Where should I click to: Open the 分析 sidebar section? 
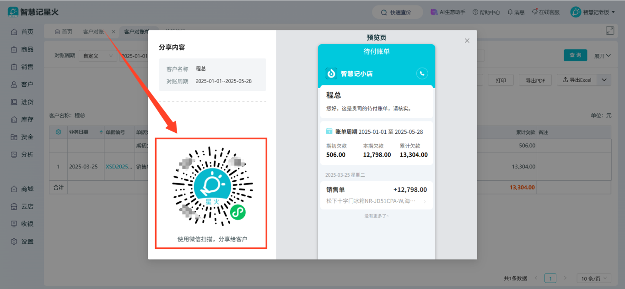coord(22,154)
